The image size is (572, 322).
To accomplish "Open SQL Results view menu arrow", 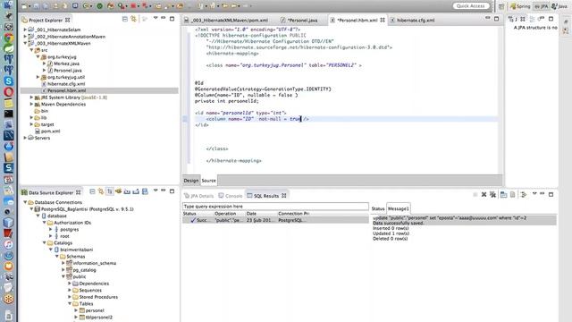I will [x=534, y=194].
